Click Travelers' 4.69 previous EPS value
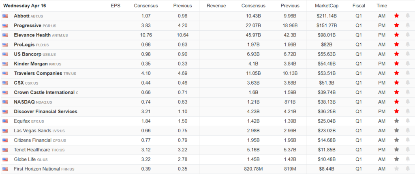Screen dimensions: 415x174 click(x=183, y=73)
